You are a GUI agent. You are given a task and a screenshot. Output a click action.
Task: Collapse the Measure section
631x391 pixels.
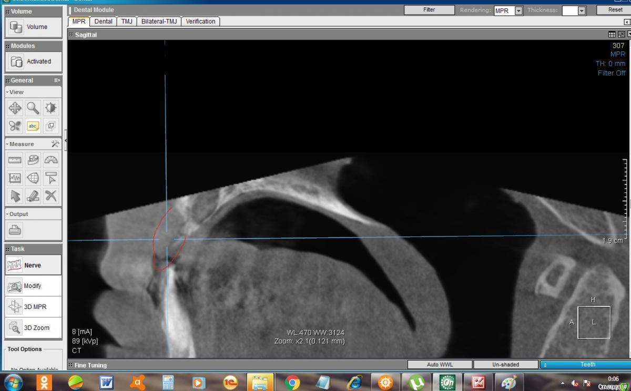pos(7,144)
